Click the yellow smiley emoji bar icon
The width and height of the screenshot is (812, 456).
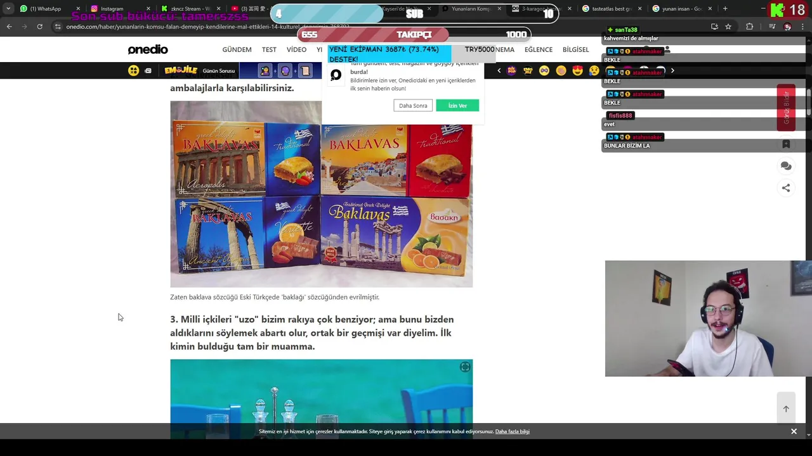point(133,71)
